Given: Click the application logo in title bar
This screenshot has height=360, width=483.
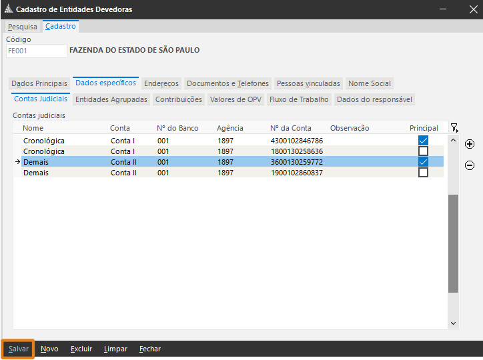Looking at the screenshot, I should pyautogui.click(x=9, y=9).
